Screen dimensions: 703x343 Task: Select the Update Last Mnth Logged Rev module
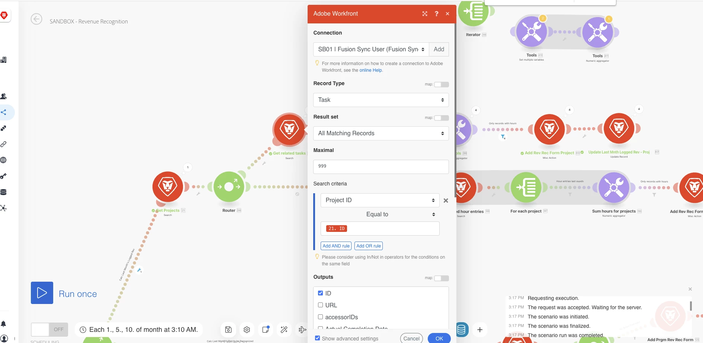619,129
